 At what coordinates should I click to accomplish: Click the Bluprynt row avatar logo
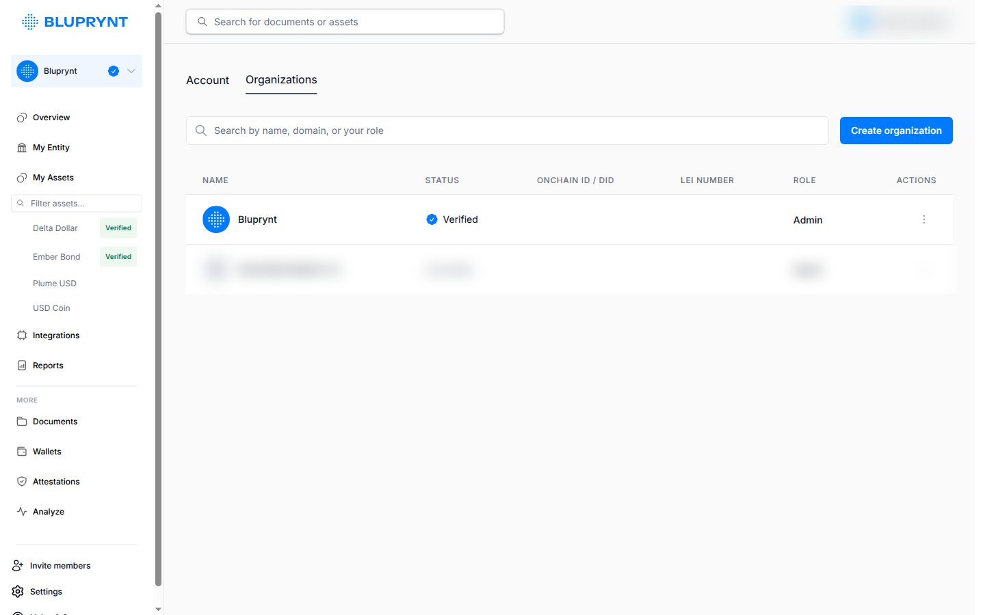pyautogui.click(x=216, y=219)
